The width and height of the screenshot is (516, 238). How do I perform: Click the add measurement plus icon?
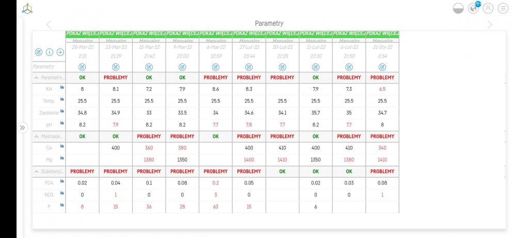pos(60,52)
